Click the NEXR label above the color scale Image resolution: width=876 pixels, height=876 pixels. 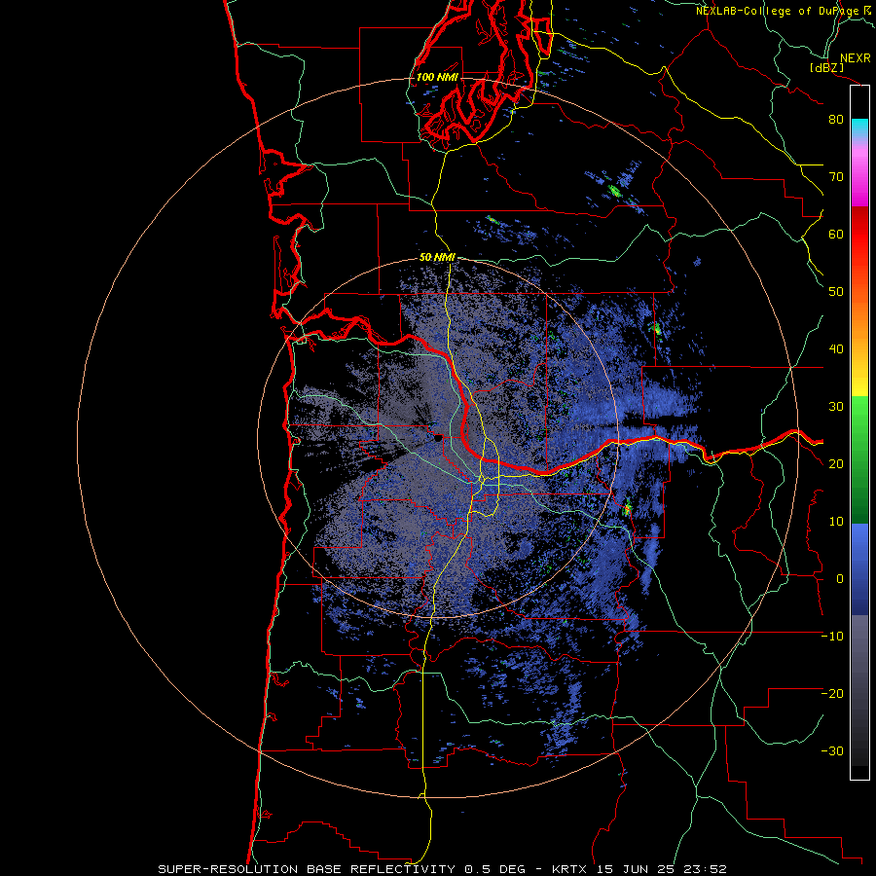(x=855, y=58)
